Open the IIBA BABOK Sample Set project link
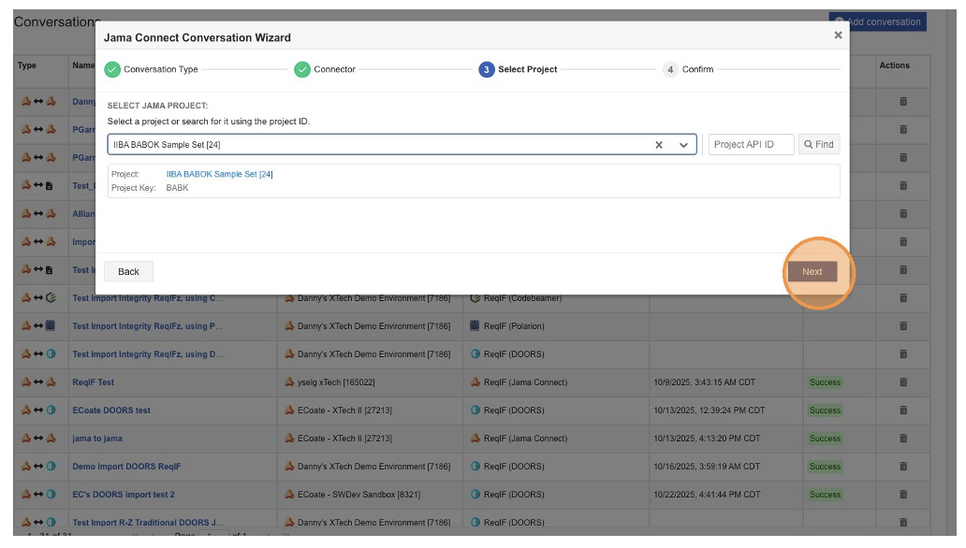 (219, 174)
